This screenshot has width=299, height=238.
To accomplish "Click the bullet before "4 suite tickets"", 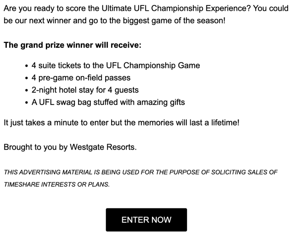I will click(x=27, y=66).
